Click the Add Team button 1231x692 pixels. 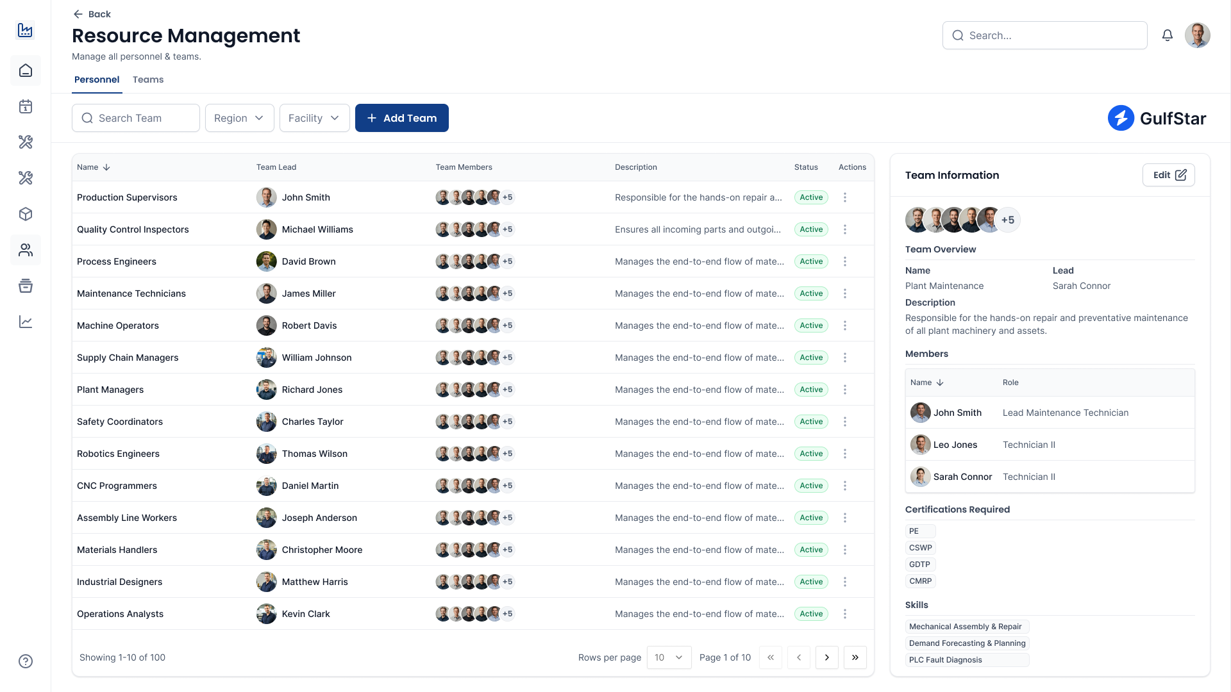tap(402, 118)
